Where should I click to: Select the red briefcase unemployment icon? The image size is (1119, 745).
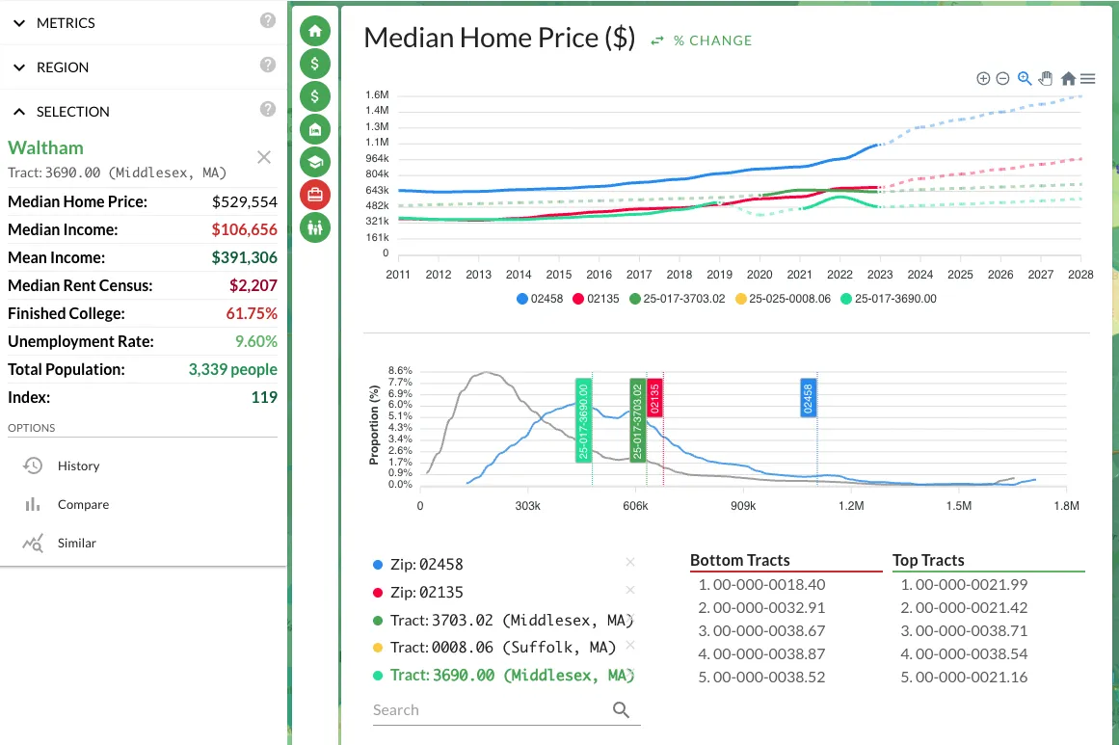[x=315, y=195]
